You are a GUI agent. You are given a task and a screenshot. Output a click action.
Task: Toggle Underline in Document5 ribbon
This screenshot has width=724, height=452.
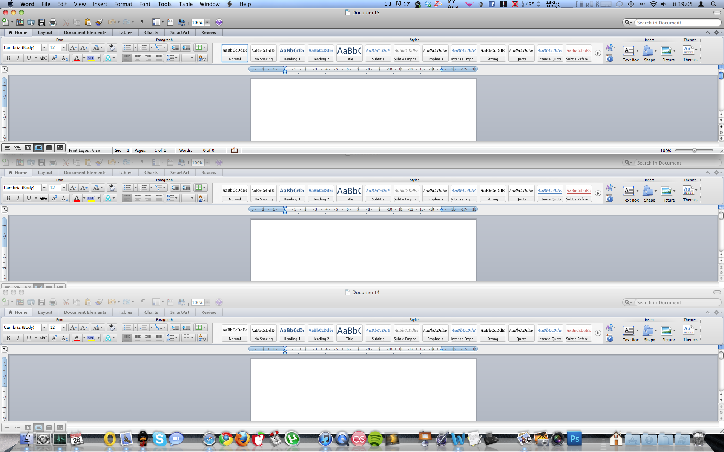point(29,58)
